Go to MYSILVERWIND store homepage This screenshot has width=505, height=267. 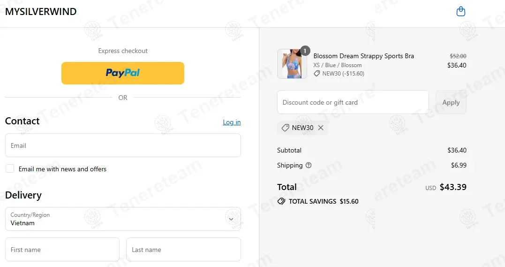(41, 12)
